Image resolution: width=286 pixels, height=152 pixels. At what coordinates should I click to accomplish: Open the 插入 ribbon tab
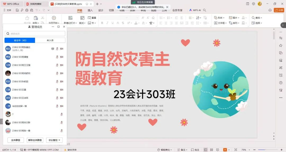(x=90, y=10)
